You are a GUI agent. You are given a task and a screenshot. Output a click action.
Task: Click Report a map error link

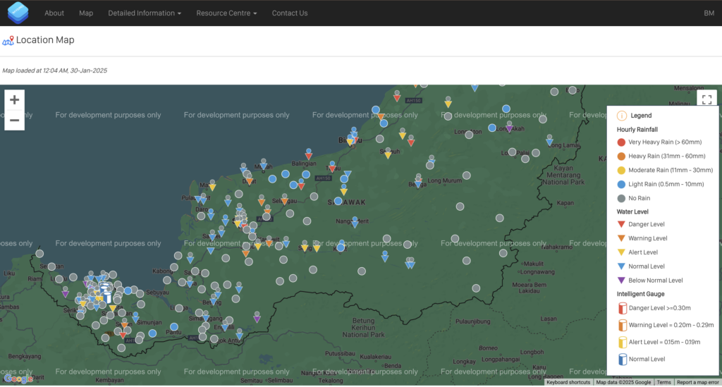pos(697,382)
